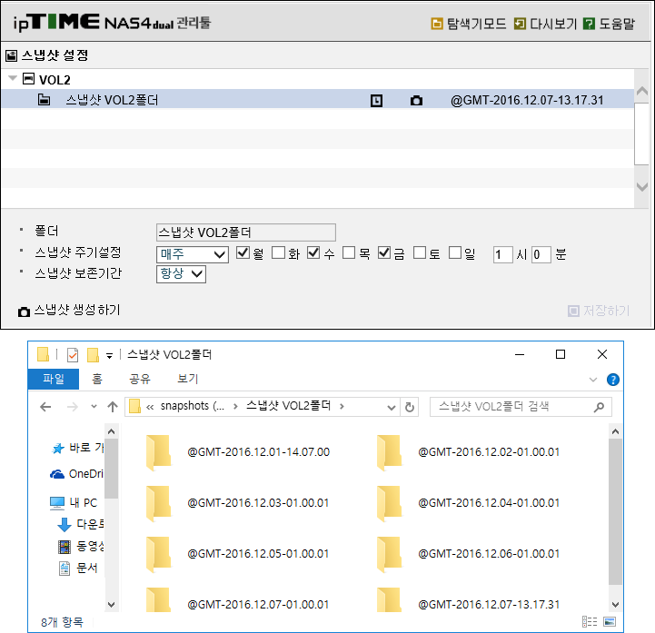Open the 파일 ribbon tab
Screen dimensions: 655x633
pos(54,379)
